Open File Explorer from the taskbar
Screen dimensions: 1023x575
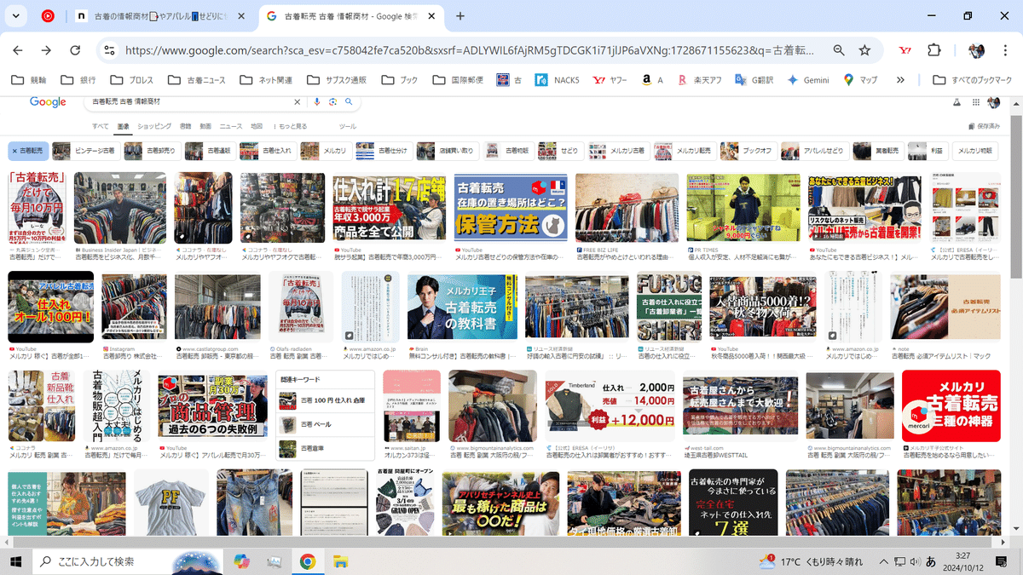(340, 561)
